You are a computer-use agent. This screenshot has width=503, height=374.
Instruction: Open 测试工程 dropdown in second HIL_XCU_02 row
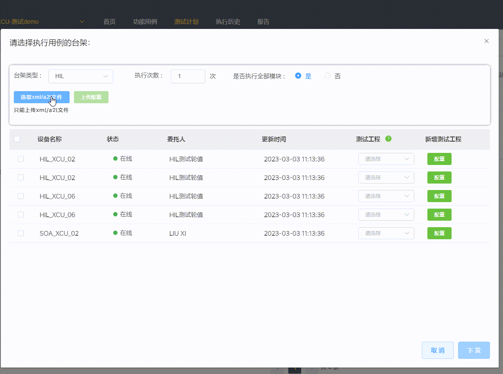click(x=386, y=177)
